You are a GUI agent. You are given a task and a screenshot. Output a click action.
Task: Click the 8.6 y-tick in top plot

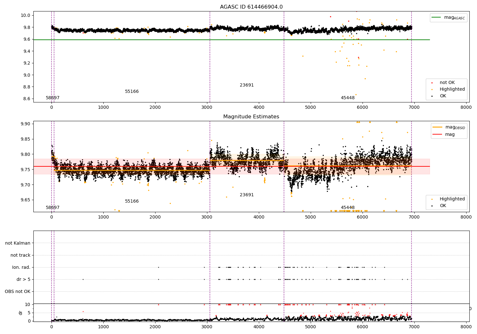point(27,99)
